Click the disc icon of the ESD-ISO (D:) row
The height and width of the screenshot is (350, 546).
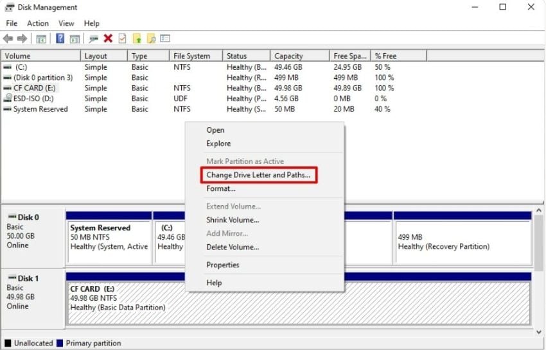pos(8,98)
